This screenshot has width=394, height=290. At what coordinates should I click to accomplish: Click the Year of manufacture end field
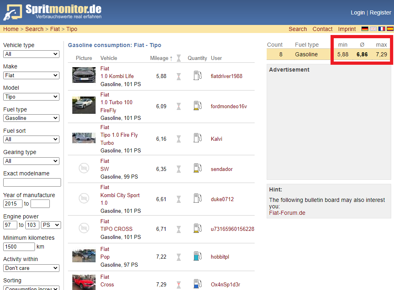pos(40,204)
